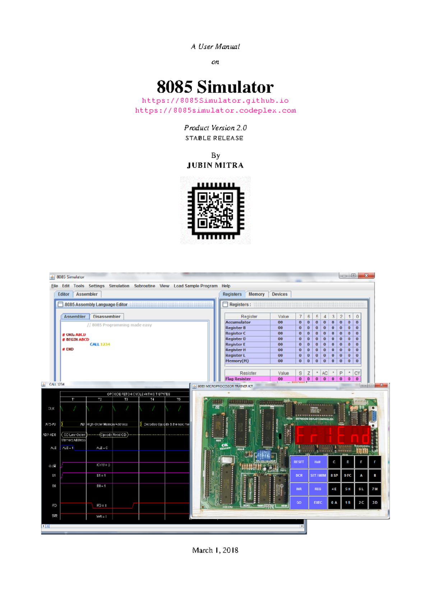Open the Simulation menu

pyautogui.click(x=119, y=286)
